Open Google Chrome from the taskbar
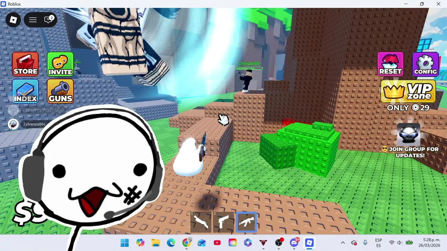Image resolution: width=447 pixels, height=251 pixels. click(x=186, y=243)
